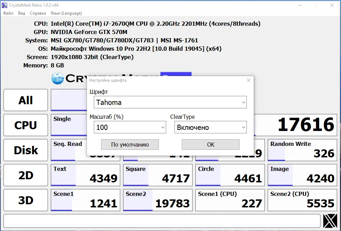Click the Circle score 4461 cell
Screen dimensions: 341x231
(230, 175)
